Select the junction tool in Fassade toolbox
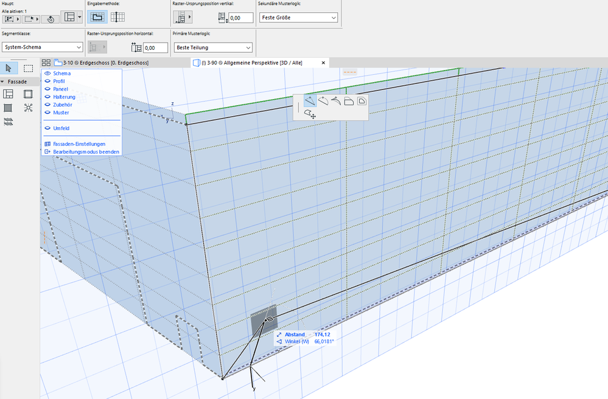 (x=28, y=108)
